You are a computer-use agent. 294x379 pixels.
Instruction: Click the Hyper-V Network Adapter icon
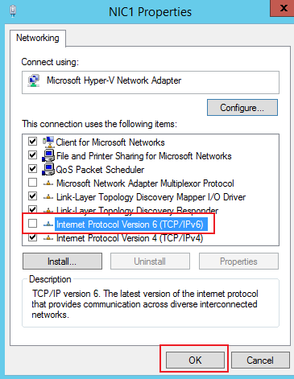34,80
